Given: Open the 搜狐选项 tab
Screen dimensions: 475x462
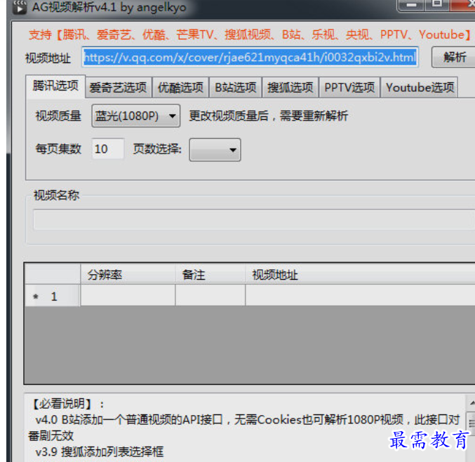Looking at the screenshot, I should tap(290, 88).
